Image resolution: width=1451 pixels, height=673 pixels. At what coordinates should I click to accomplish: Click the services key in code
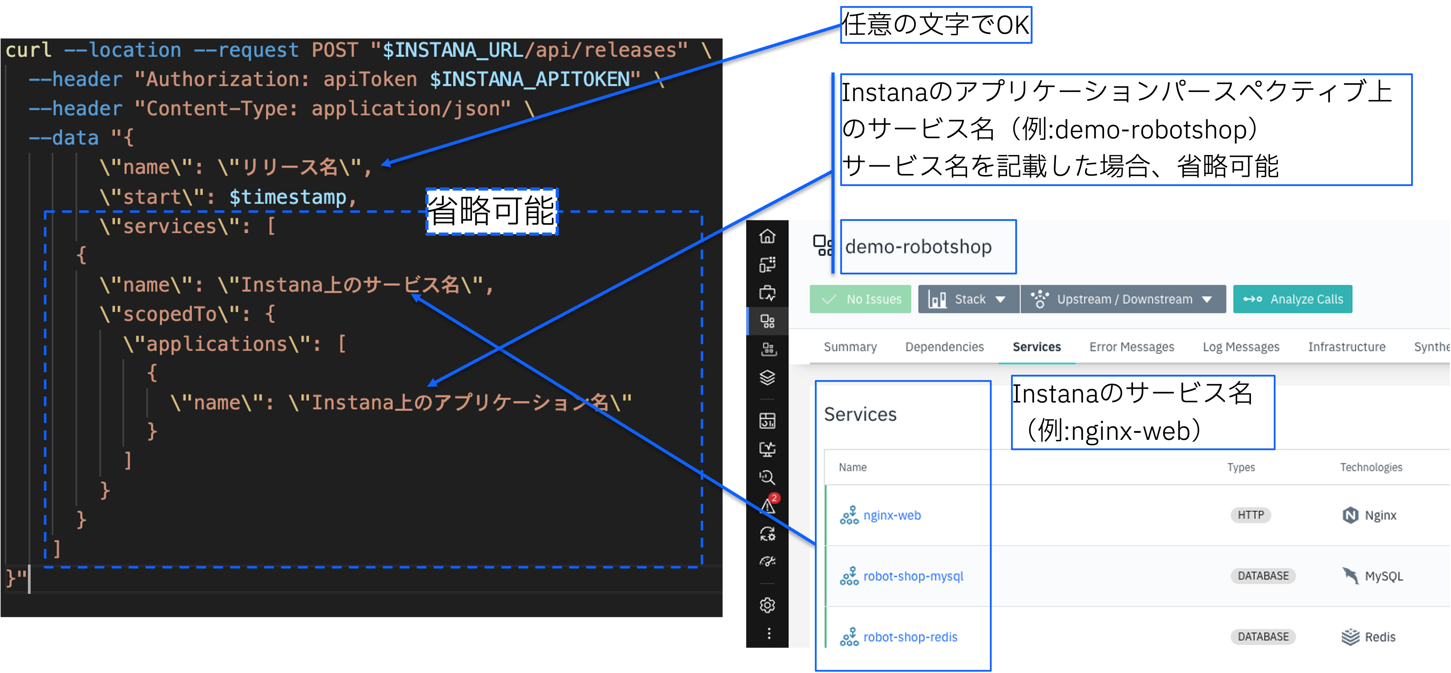click(x=169, y=226)
